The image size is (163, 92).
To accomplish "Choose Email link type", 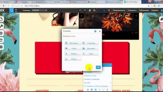I will pyautogui.click(x=73, y=48).
